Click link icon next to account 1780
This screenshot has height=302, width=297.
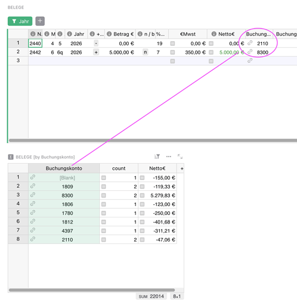coord(33,213)
